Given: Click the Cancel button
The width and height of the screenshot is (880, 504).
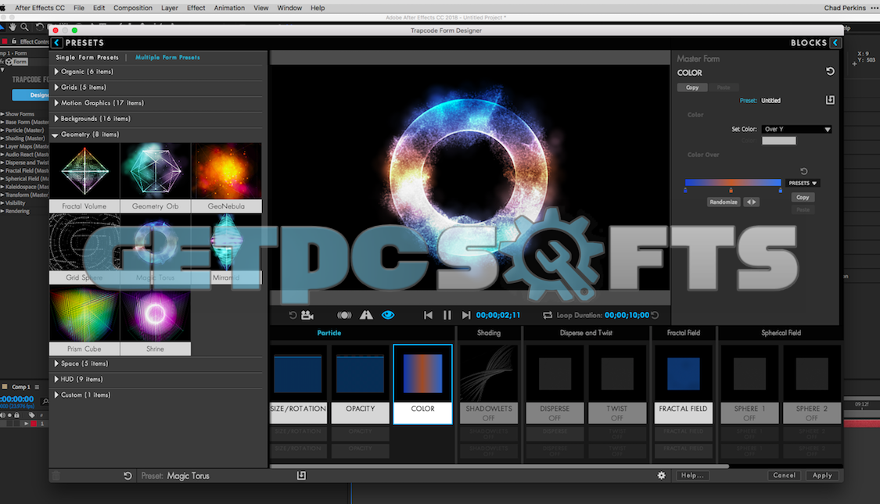Looking at the screenshot, I should tap(784, 475).
